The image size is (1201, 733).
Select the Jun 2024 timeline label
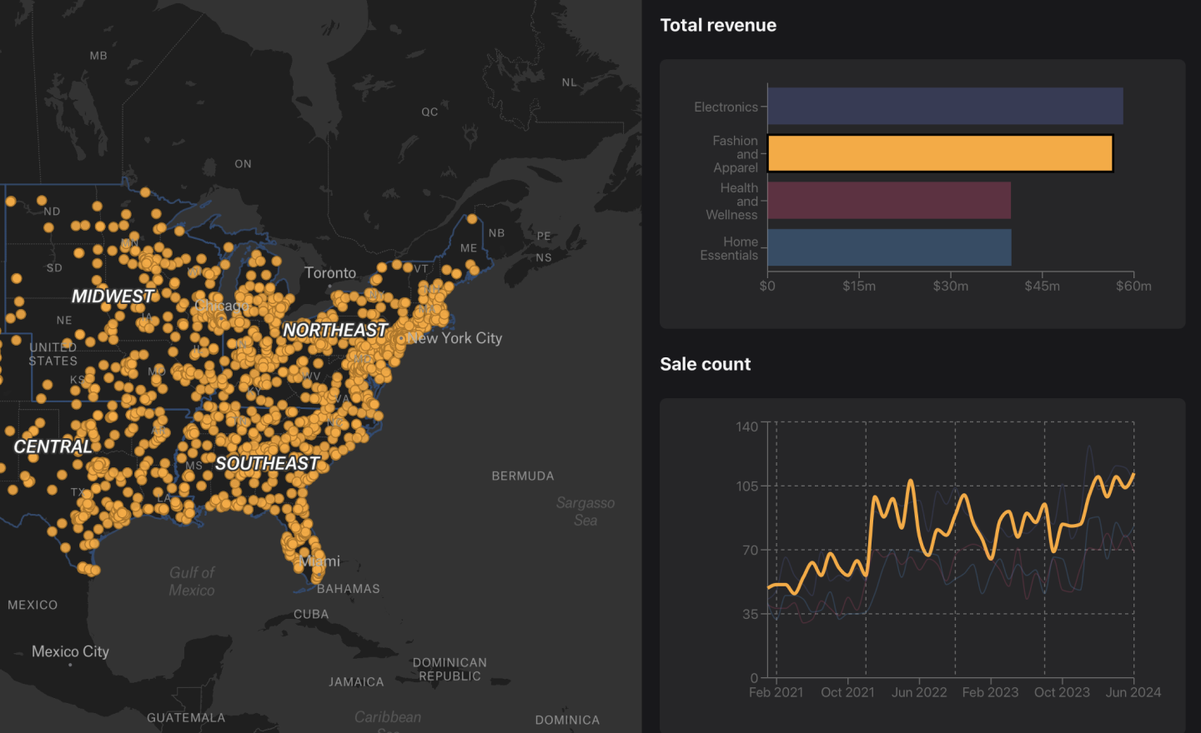click(1133, 692)
